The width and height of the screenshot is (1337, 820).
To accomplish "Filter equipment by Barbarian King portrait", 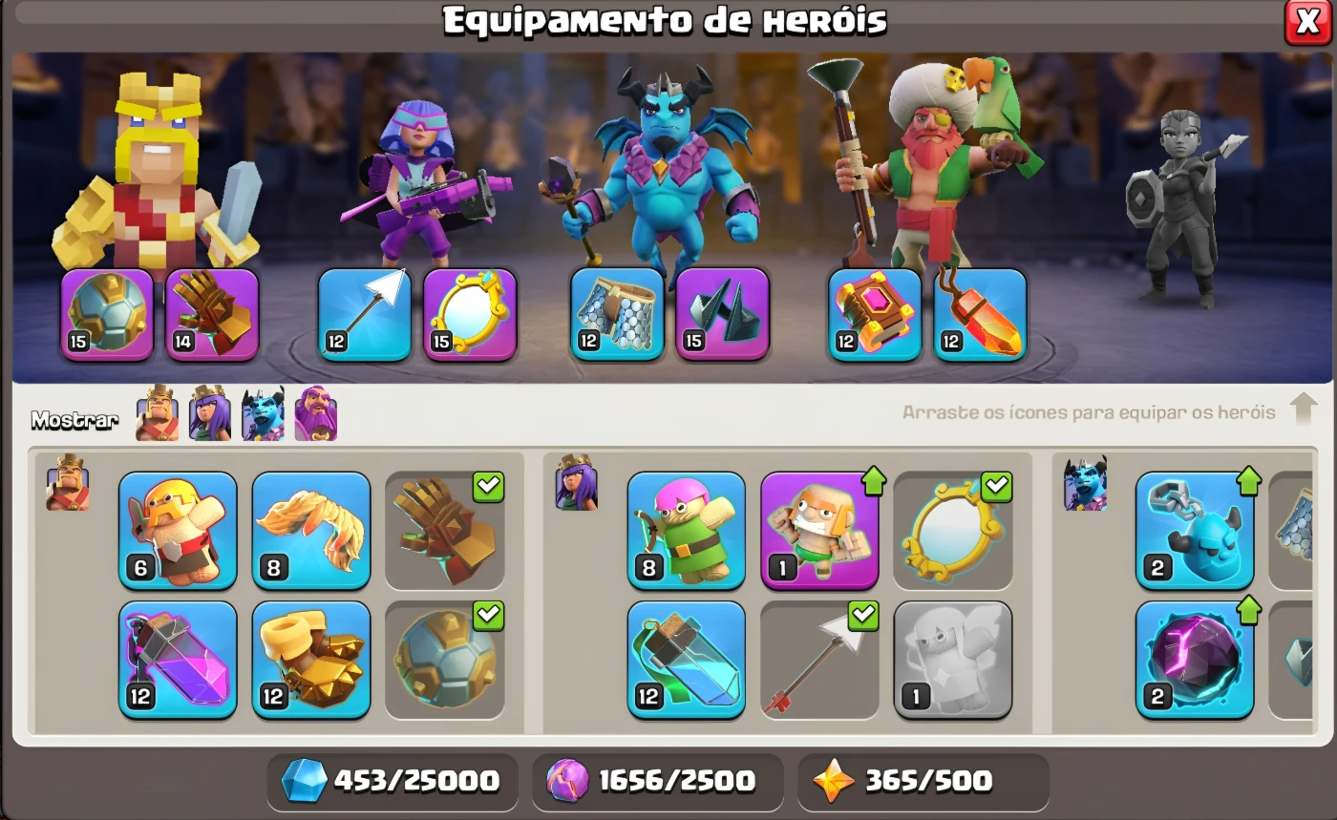I will [x=157, y=413].
